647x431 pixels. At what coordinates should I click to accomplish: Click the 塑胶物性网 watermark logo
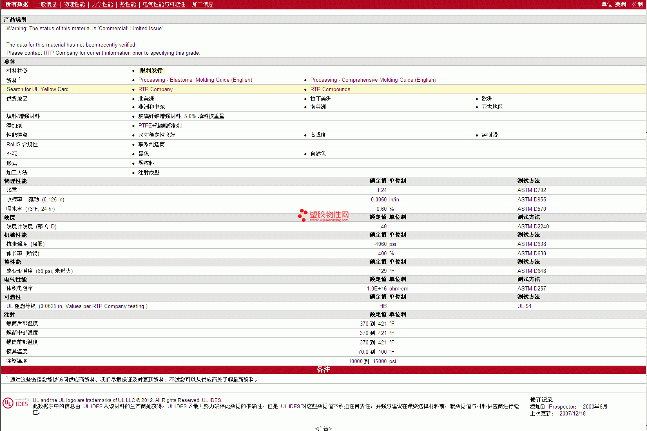324,215
